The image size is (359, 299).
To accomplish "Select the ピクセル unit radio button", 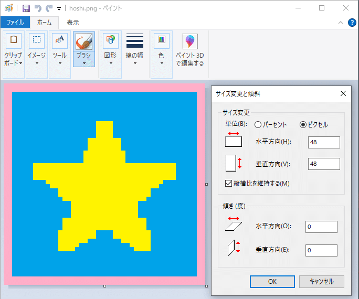I will [303, 125].
